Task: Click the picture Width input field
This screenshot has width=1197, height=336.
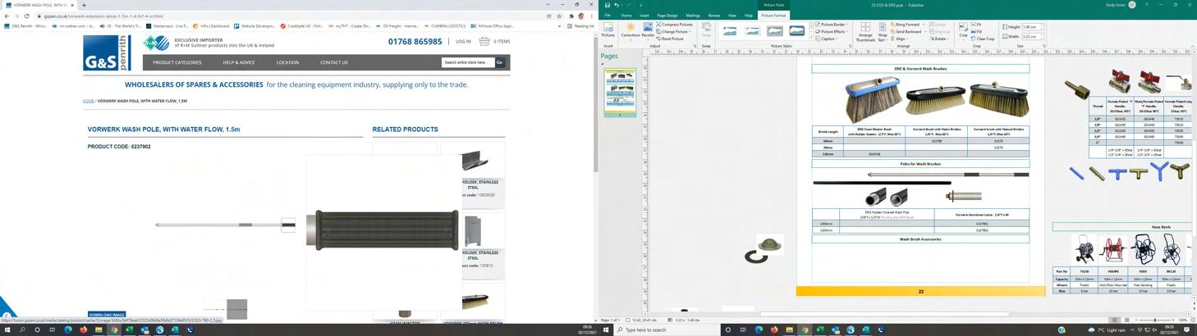Action: tap(1031, 36)
